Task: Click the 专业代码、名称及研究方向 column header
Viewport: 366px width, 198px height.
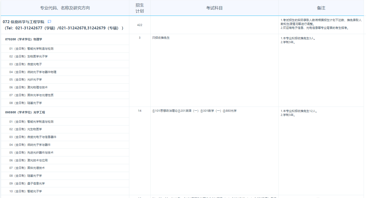Action: [x=65, y=8]
